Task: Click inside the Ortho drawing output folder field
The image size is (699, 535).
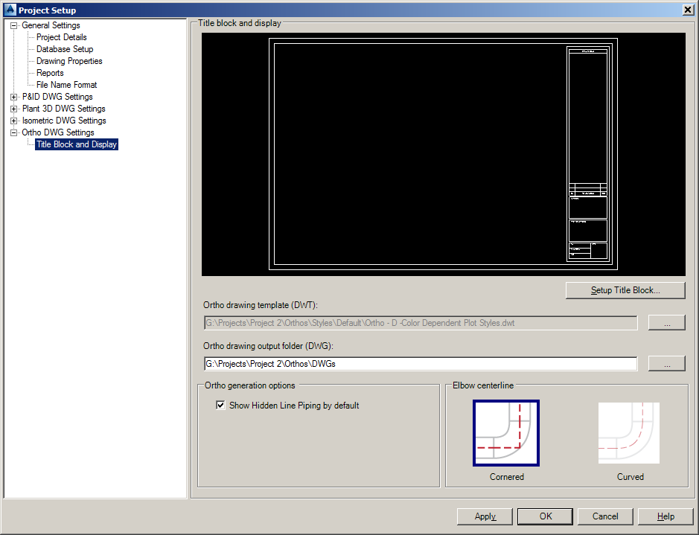Action: (421, 364)
